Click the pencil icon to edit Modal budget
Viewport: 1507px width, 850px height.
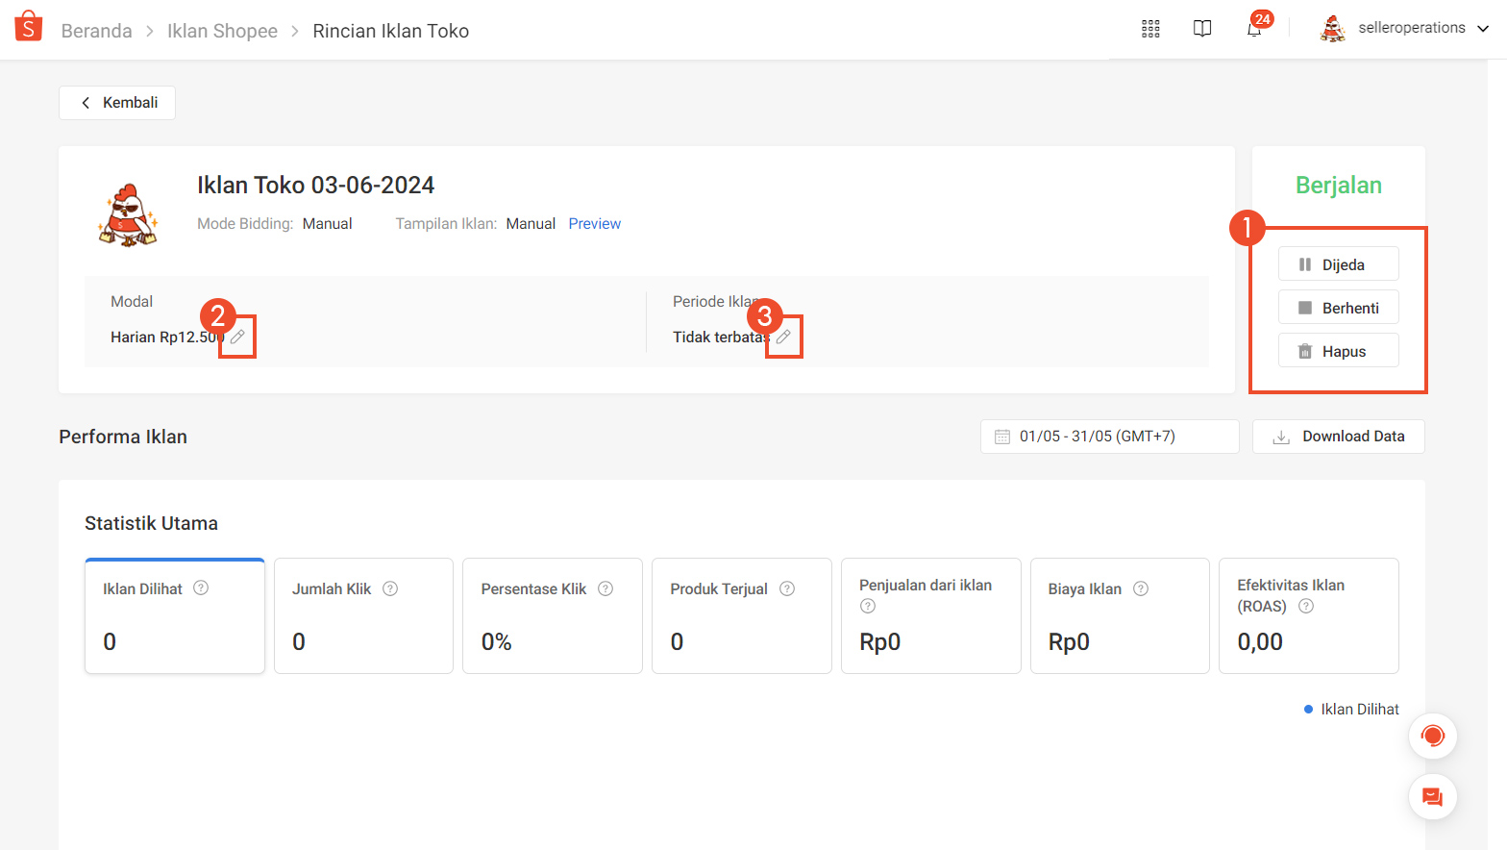coord(237,337)
